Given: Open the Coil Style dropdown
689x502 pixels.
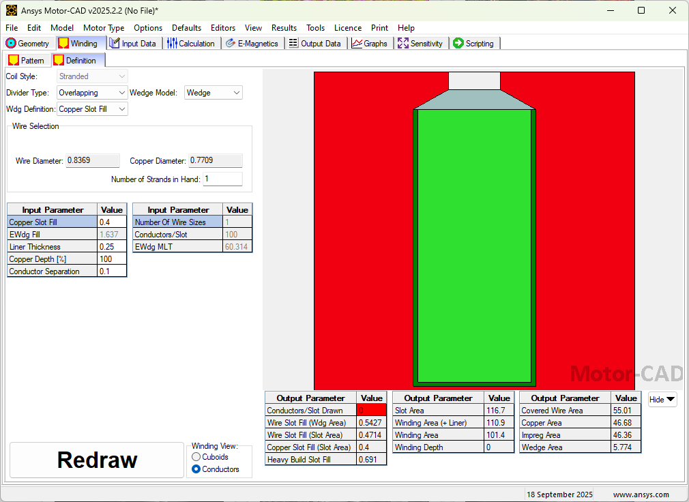Looking at the screenshot, I should click(x=92, y=76).
